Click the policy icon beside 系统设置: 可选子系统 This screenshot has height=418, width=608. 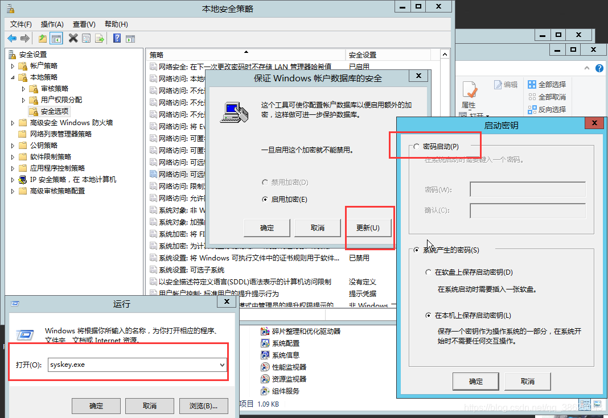153,270
